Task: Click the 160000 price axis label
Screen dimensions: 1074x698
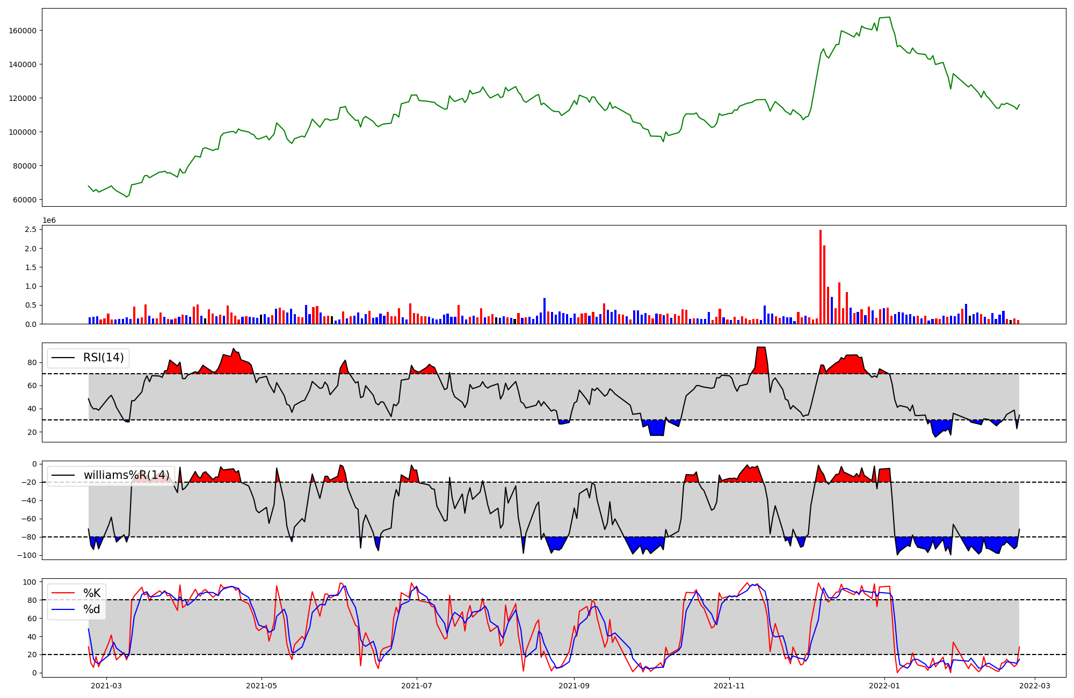Action: pyautogui.click(x=23, y=31)
